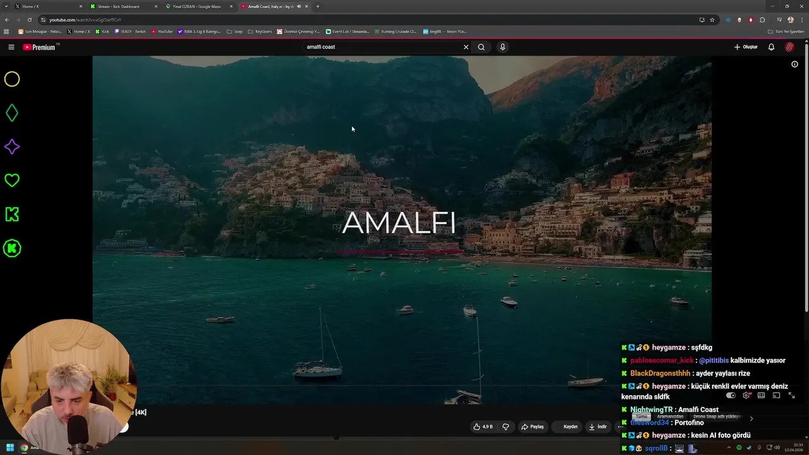This screenshot has height=455, width=809.
Task: Toggle the autoplay switch in player
Action: [731, 396]
